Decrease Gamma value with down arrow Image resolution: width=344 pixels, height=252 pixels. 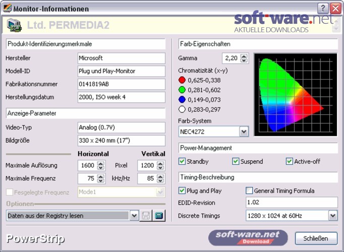244,60
